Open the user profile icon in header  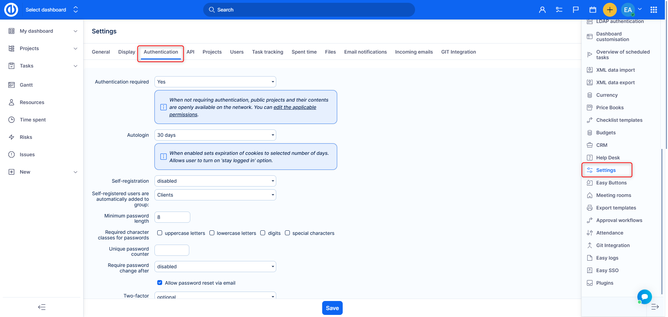[542, 10]
